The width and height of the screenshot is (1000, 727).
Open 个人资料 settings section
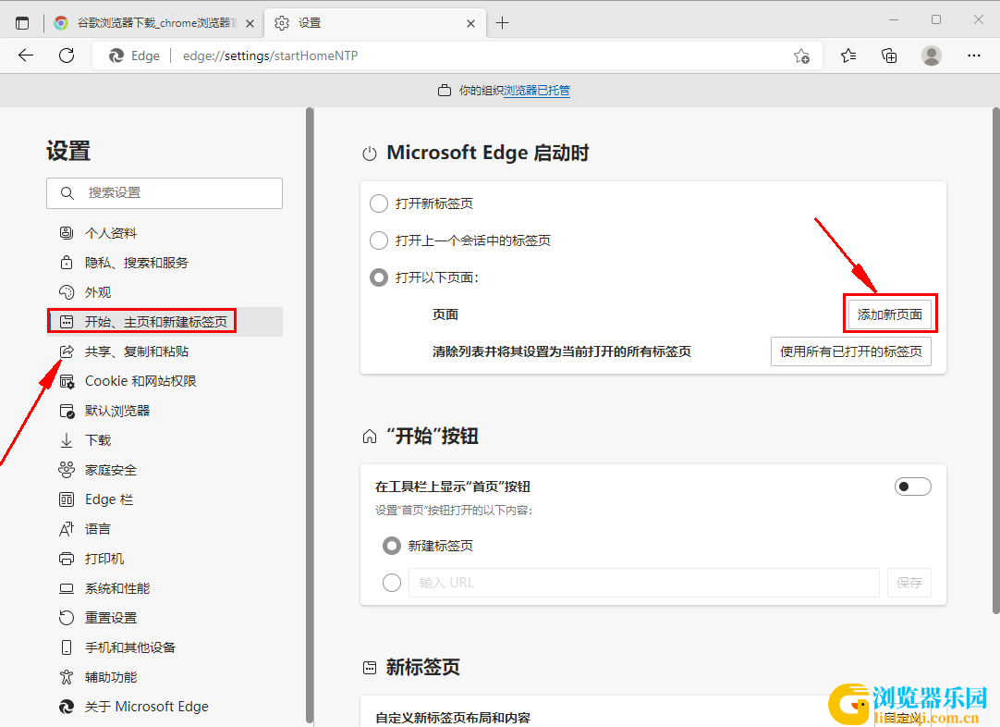tap(165, 233)
